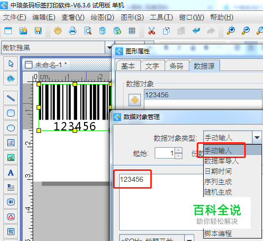Open the 工具(T) menu
This screenshot has width=263, height=241.
click(161, 17)
